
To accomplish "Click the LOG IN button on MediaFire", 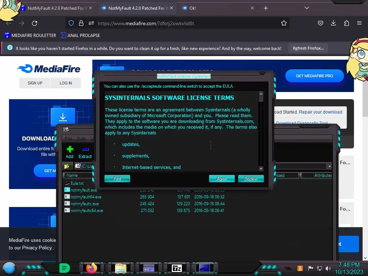I will 66,83.
